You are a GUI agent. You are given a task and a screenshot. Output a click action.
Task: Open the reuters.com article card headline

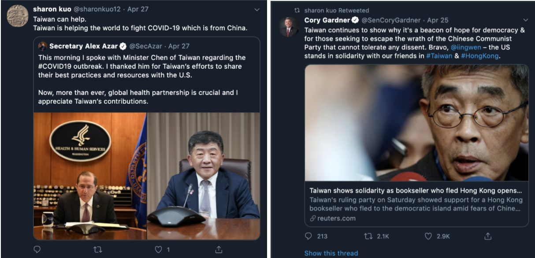pyautogui.click(x=416, y=191)
